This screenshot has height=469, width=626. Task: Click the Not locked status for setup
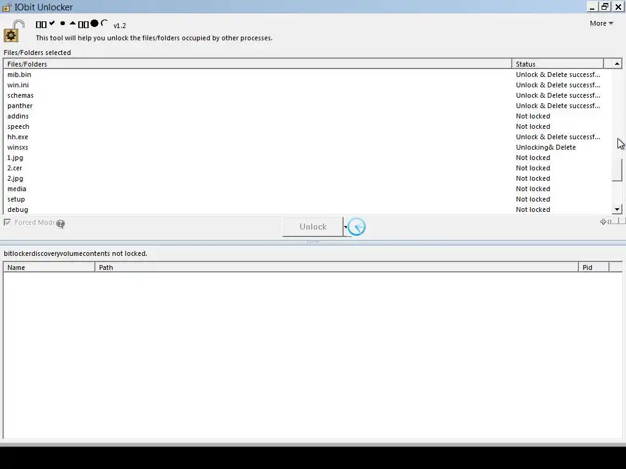[x=533, y=199]
